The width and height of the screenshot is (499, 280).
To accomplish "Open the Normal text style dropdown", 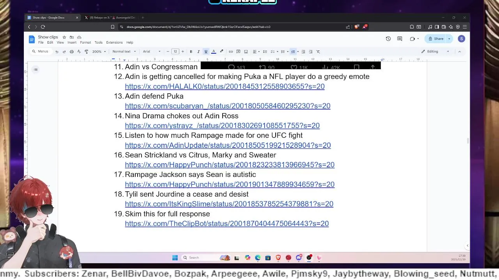I will point(124,52).
